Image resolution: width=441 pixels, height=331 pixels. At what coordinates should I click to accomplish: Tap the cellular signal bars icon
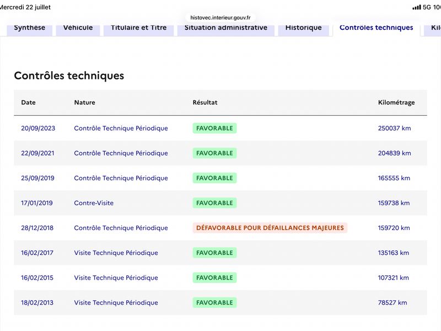pyautogui.click(x=417, y=7)
